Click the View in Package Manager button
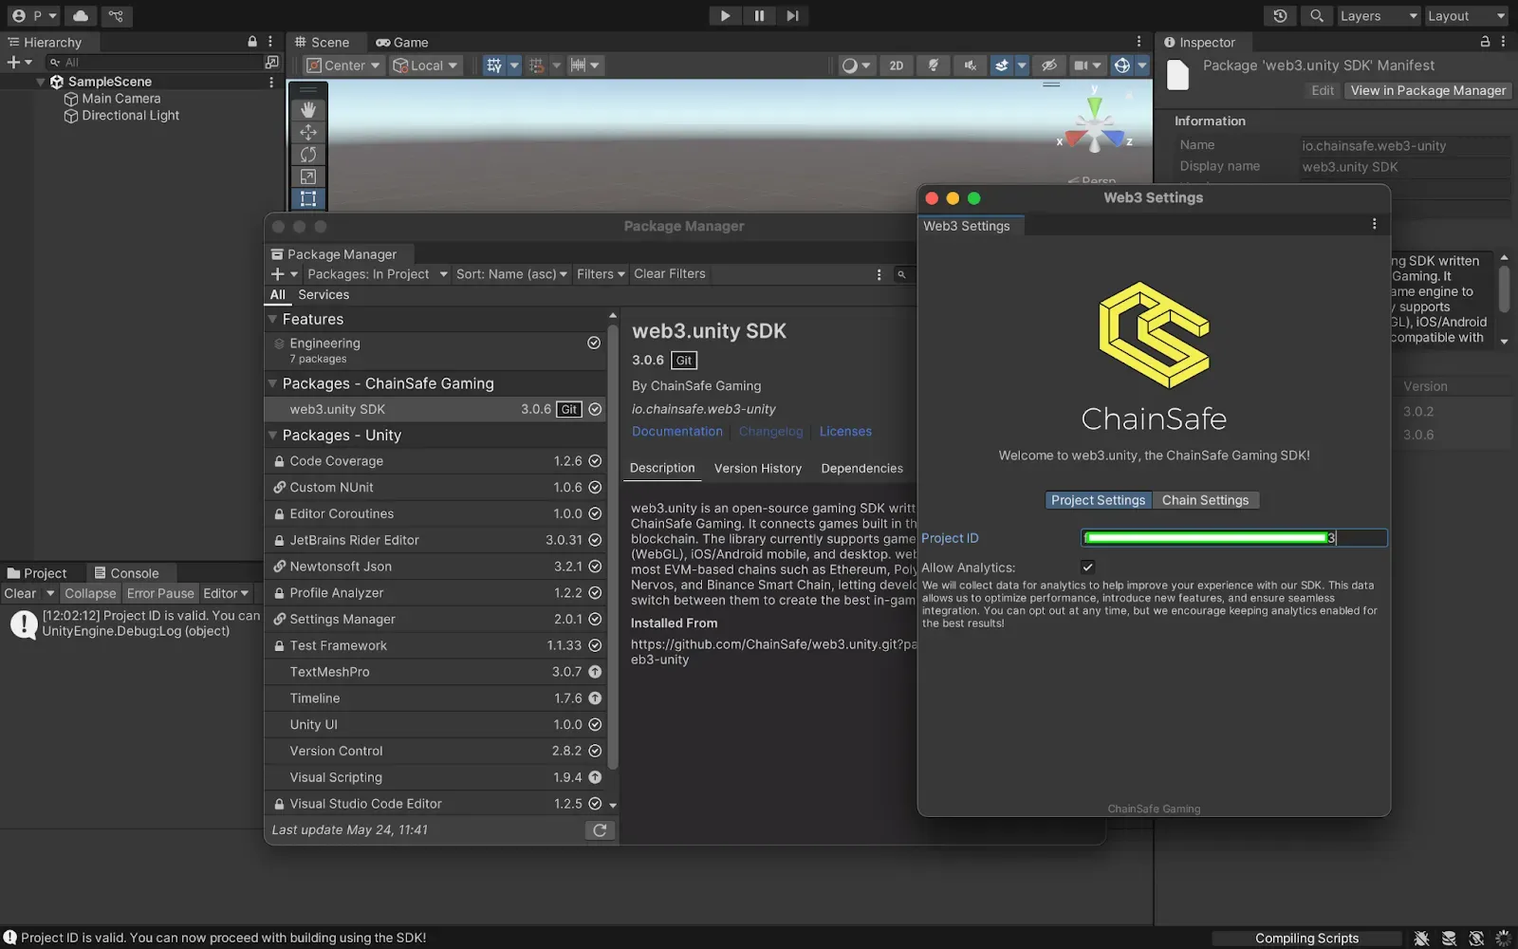The height and width of the screenshot is (949, 1518). click(1428, 91)
